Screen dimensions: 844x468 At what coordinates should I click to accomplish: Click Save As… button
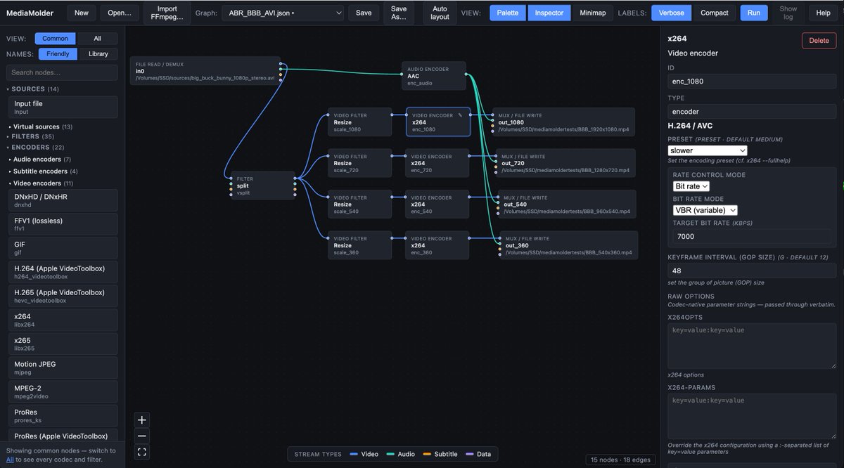pos(399,13)
